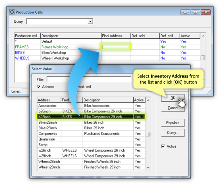This screenshot has height=185, width=220.
Task: Toggle the Active checkbox in Select Value
Action: click(x=163, y=146)
